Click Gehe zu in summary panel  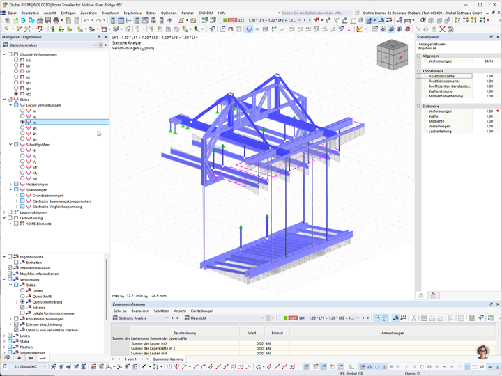tap(120, 311)
